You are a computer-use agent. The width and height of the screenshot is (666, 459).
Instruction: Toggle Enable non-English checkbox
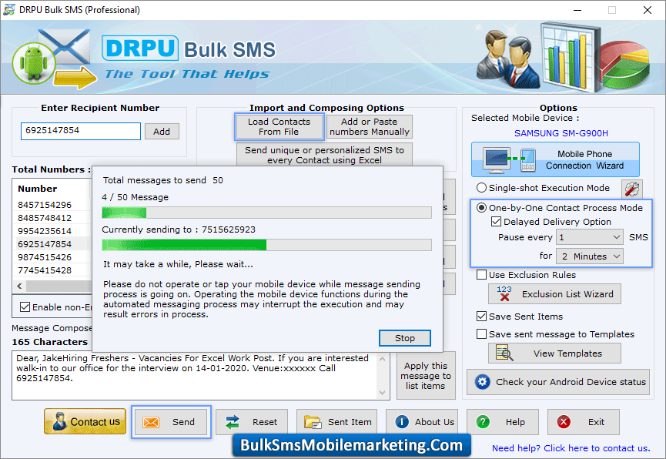25,307
